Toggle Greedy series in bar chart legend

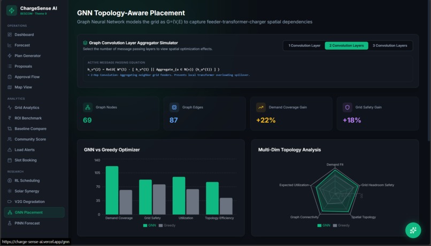(167, 225)
